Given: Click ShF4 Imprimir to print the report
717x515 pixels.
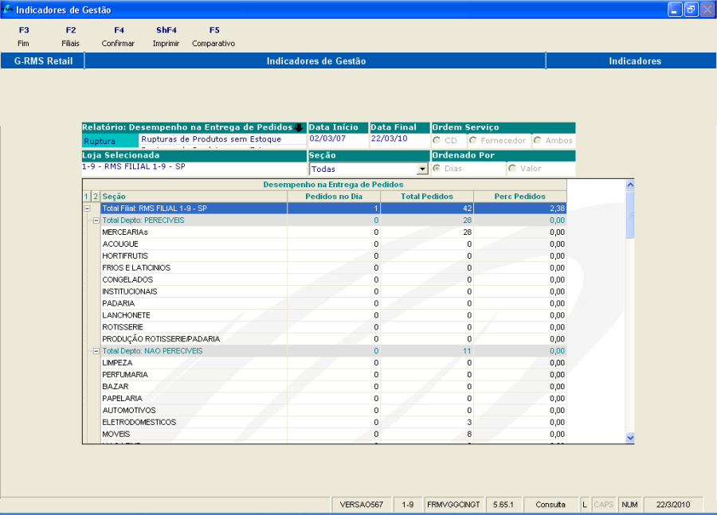Looking at the screenshot, I should click(x=166, y=37).
